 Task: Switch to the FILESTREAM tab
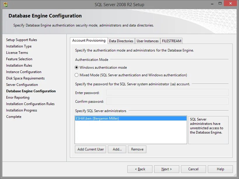point(171,41)
